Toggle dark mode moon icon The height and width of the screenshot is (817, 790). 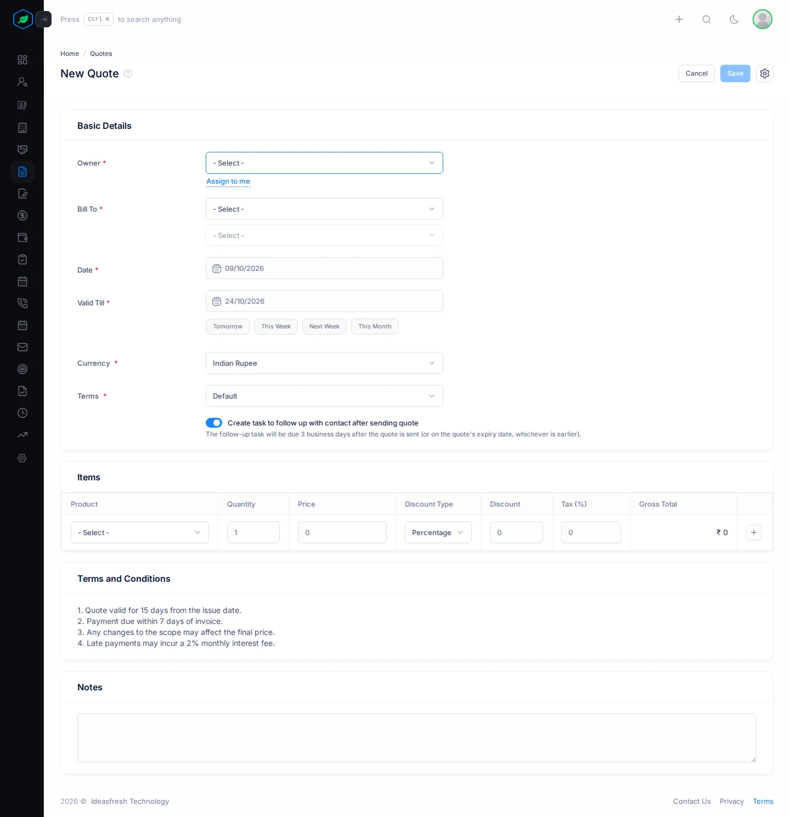click(x=734, y=19)
